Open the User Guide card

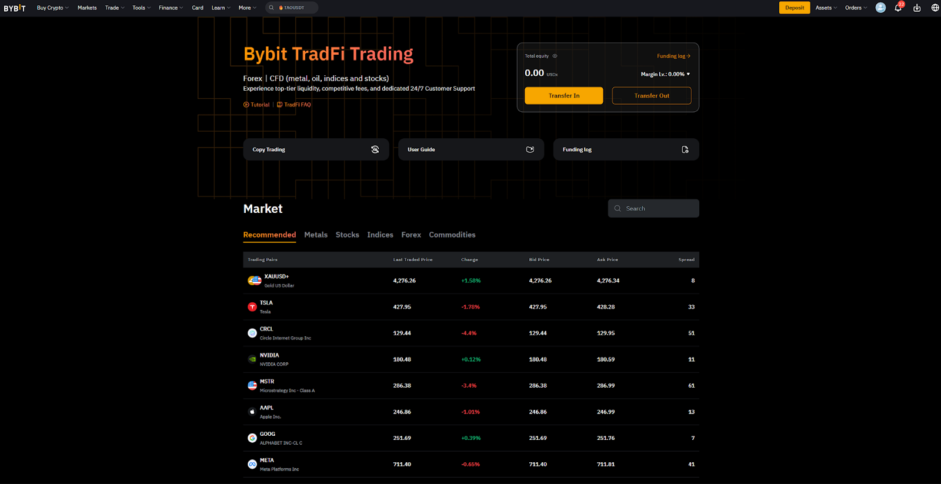tap(471, 149)
